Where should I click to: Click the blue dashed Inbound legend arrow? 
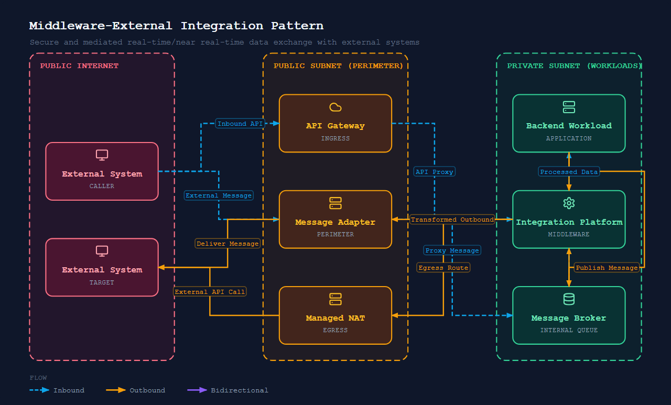[x=40, y=390]
